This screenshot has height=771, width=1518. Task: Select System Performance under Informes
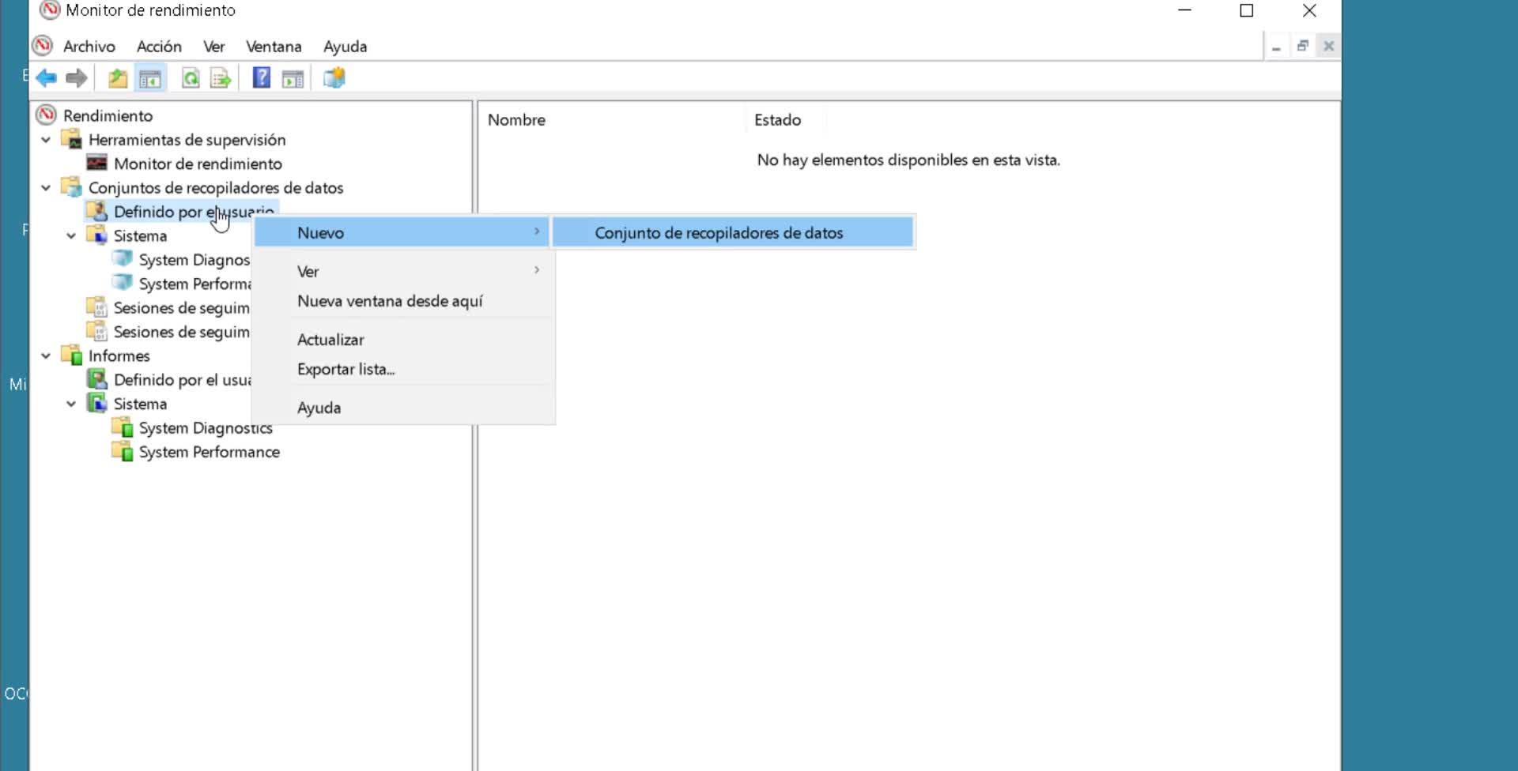pyautogui.click(x=210, y=452)
